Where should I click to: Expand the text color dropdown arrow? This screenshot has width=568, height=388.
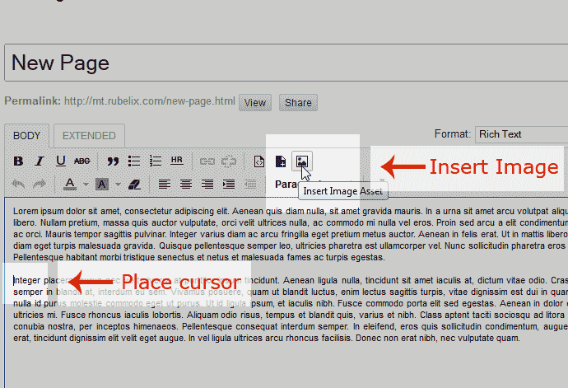tap(86, 184)
